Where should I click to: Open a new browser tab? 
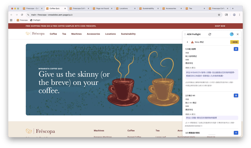click(233, 8)
